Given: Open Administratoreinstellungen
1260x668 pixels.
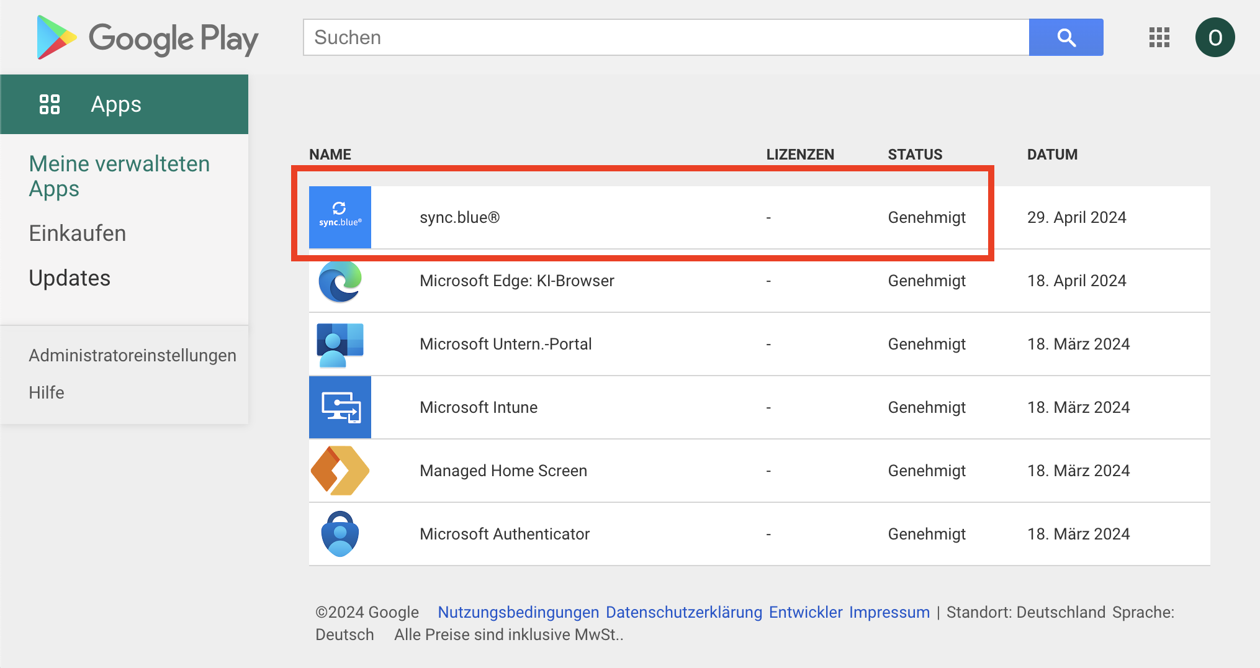Looking at the screenshot, I should (x=132, y=355).
